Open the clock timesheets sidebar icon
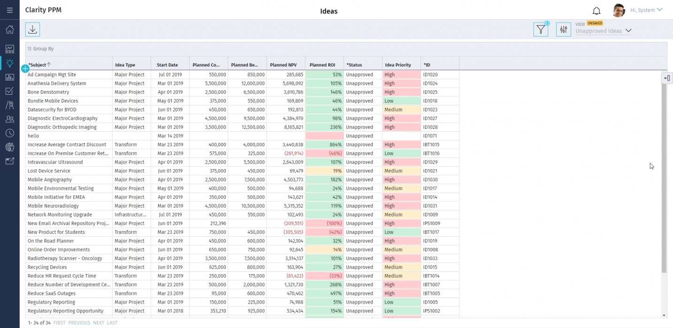Image resolution: width=673 pixels, height=328 pixels. [x=10, y=133]
